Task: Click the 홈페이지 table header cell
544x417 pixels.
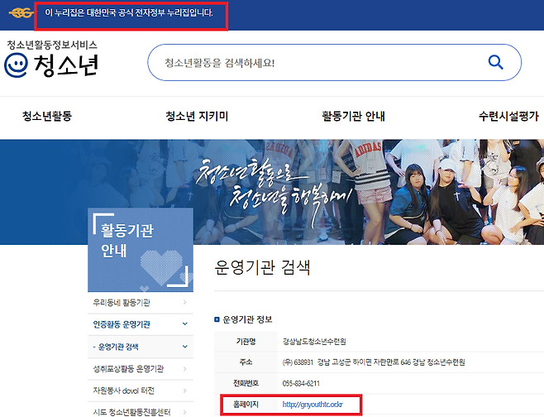Action: (246, 405)
